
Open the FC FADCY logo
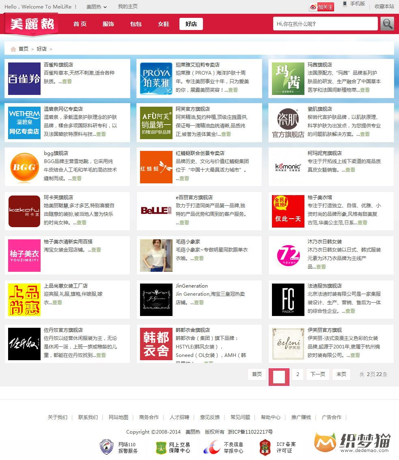point(288,300)
